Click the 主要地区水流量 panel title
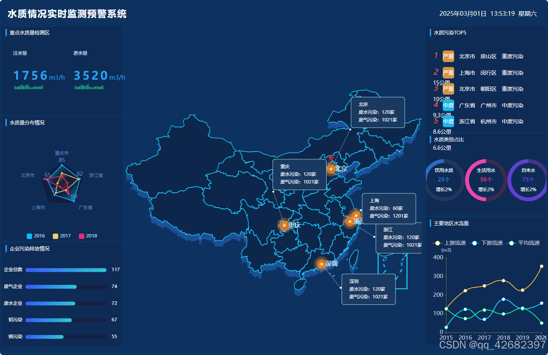 tap(451, 224)
